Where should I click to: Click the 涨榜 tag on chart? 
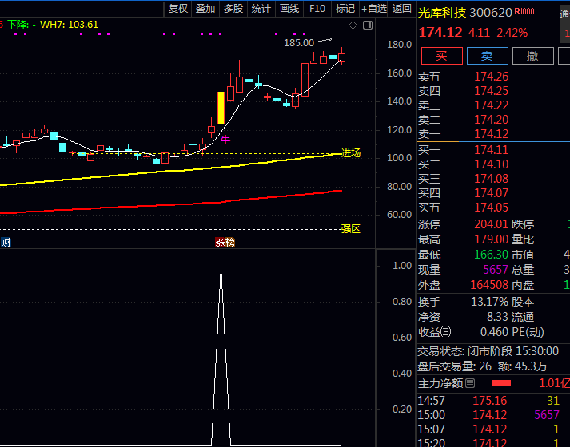click(x=225, y=243)
